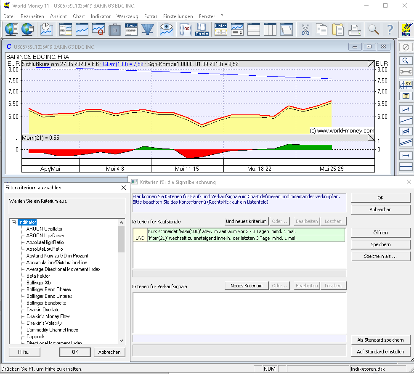414x374 pixels.
Task: Open the Einstellungen menu
Action: click(178, 16)
